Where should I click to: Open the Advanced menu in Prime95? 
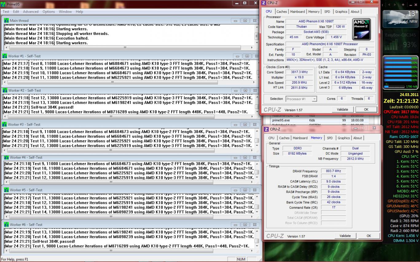point(31,12)
